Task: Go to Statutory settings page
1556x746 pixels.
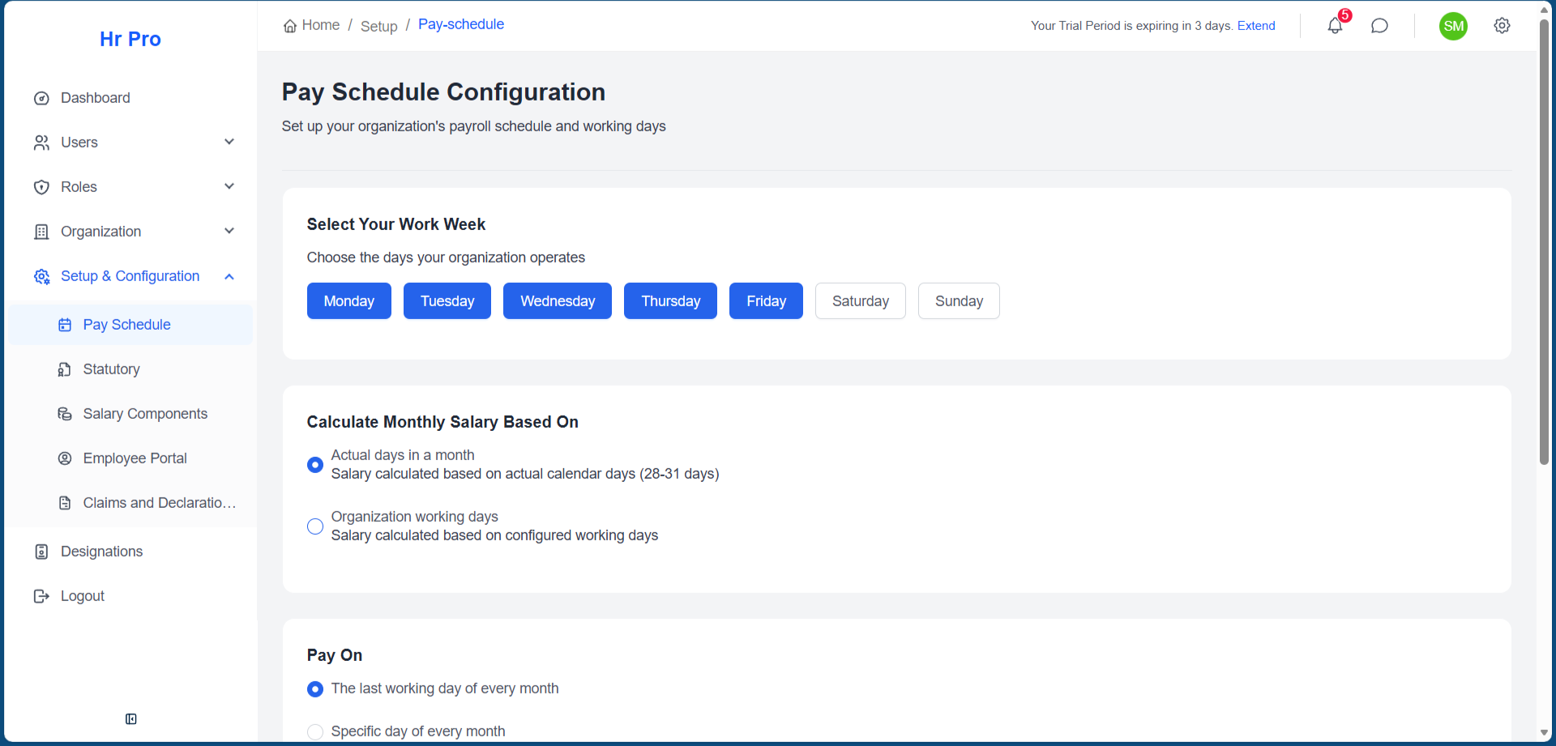Action: tap(111, 369)
